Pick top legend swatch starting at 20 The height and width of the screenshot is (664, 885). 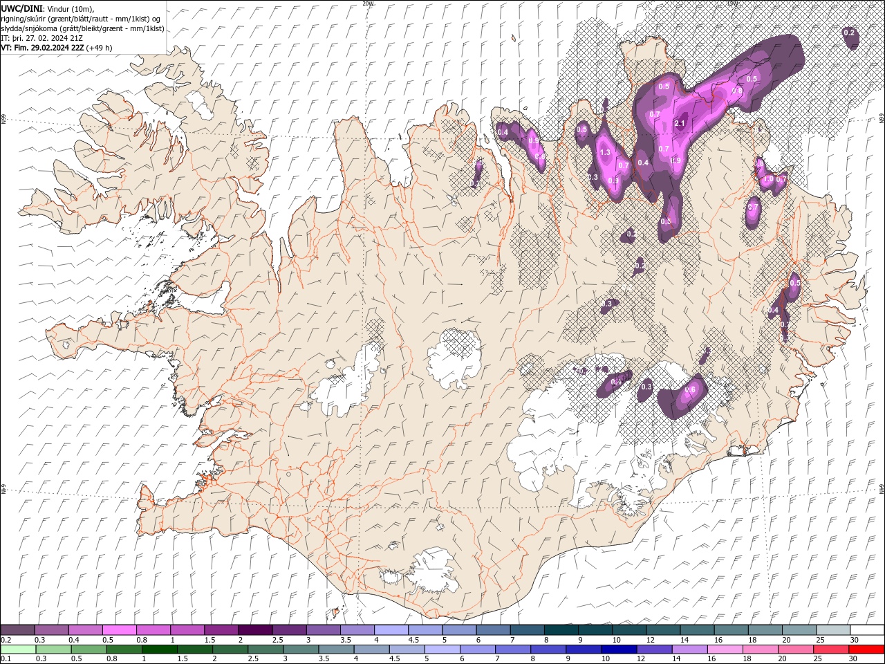[x=799, y=630]
